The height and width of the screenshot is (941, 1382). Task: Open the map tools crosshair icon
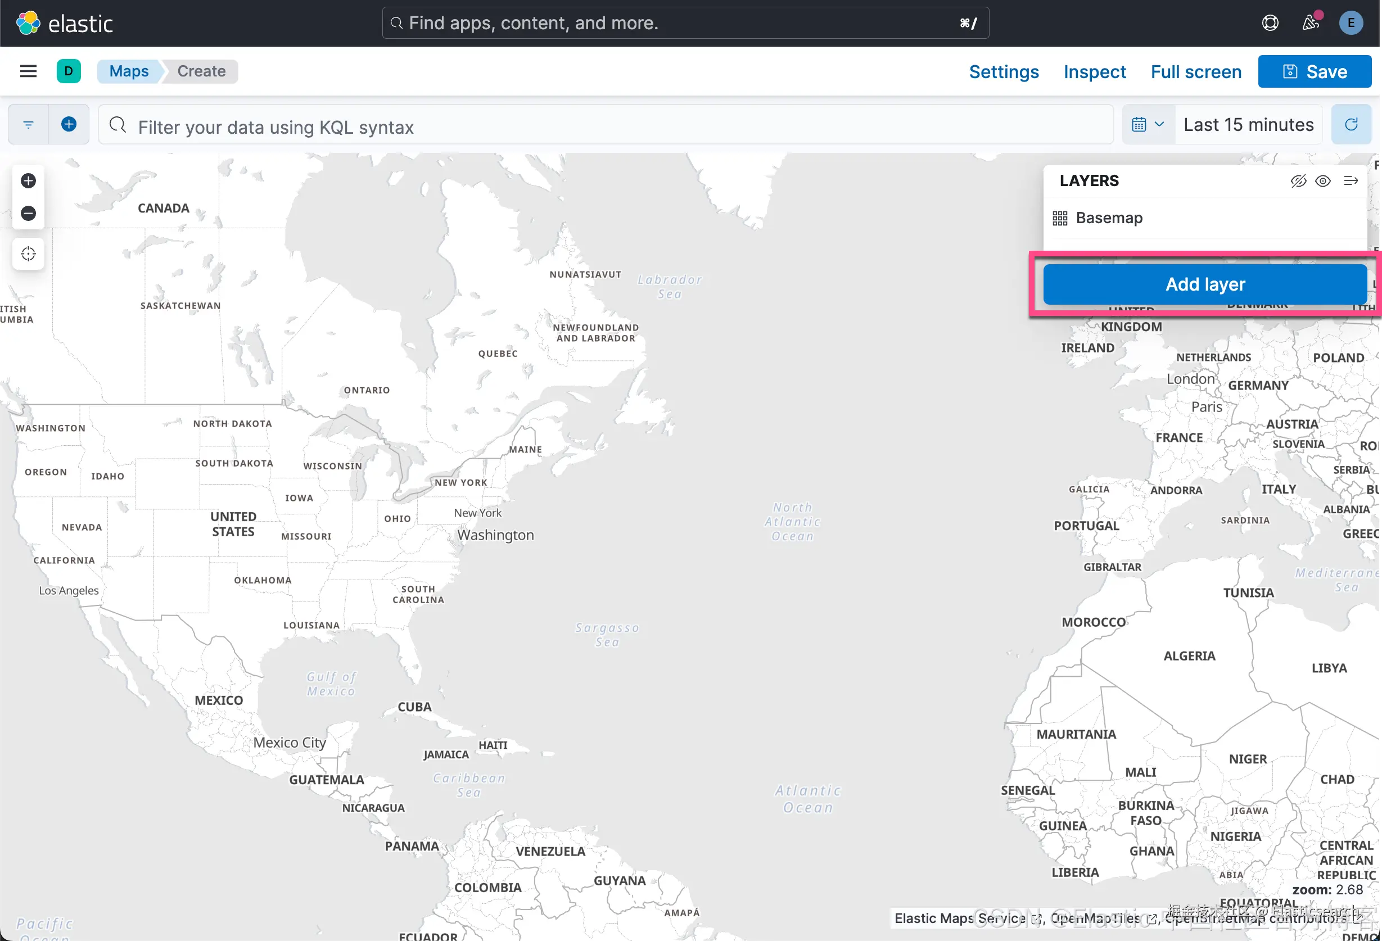click(x=28, y=254)
